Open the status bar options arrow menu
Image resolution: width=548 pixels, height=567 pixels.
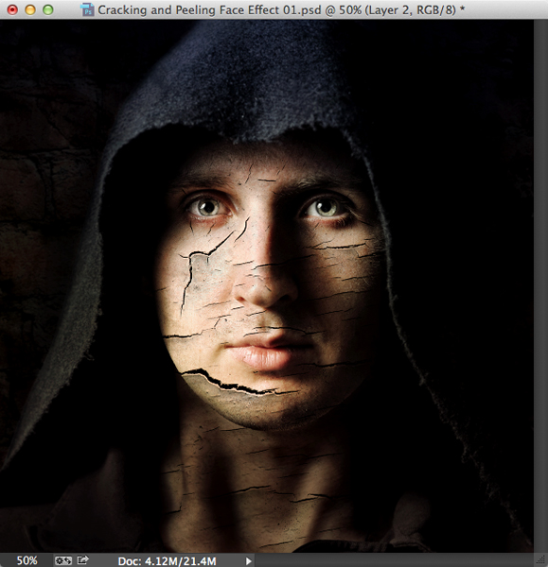[249, 560]
